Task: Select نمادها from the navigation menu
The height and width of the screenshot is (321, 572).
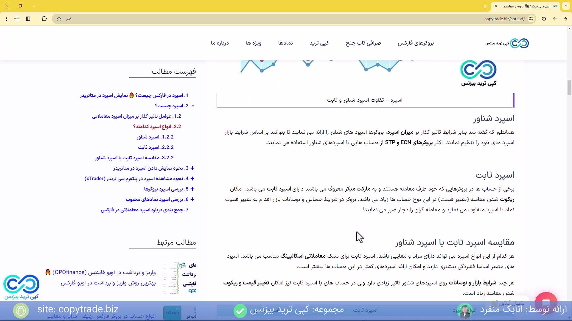Action: (285, 43)
